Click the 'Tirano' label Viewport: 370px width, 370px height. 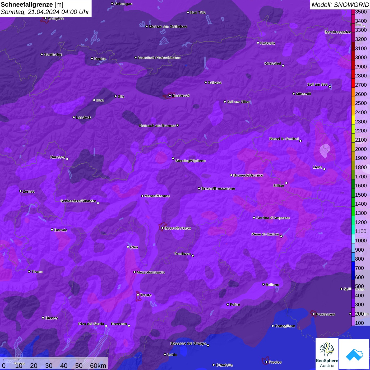37,272
